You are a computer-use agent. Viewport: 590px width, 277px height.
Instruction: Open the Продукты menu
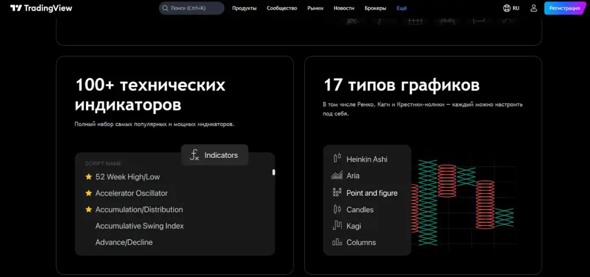click(x=244, y=8)
